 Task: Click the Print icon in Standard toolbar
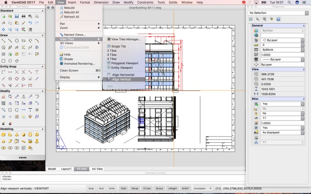point(23,17)
